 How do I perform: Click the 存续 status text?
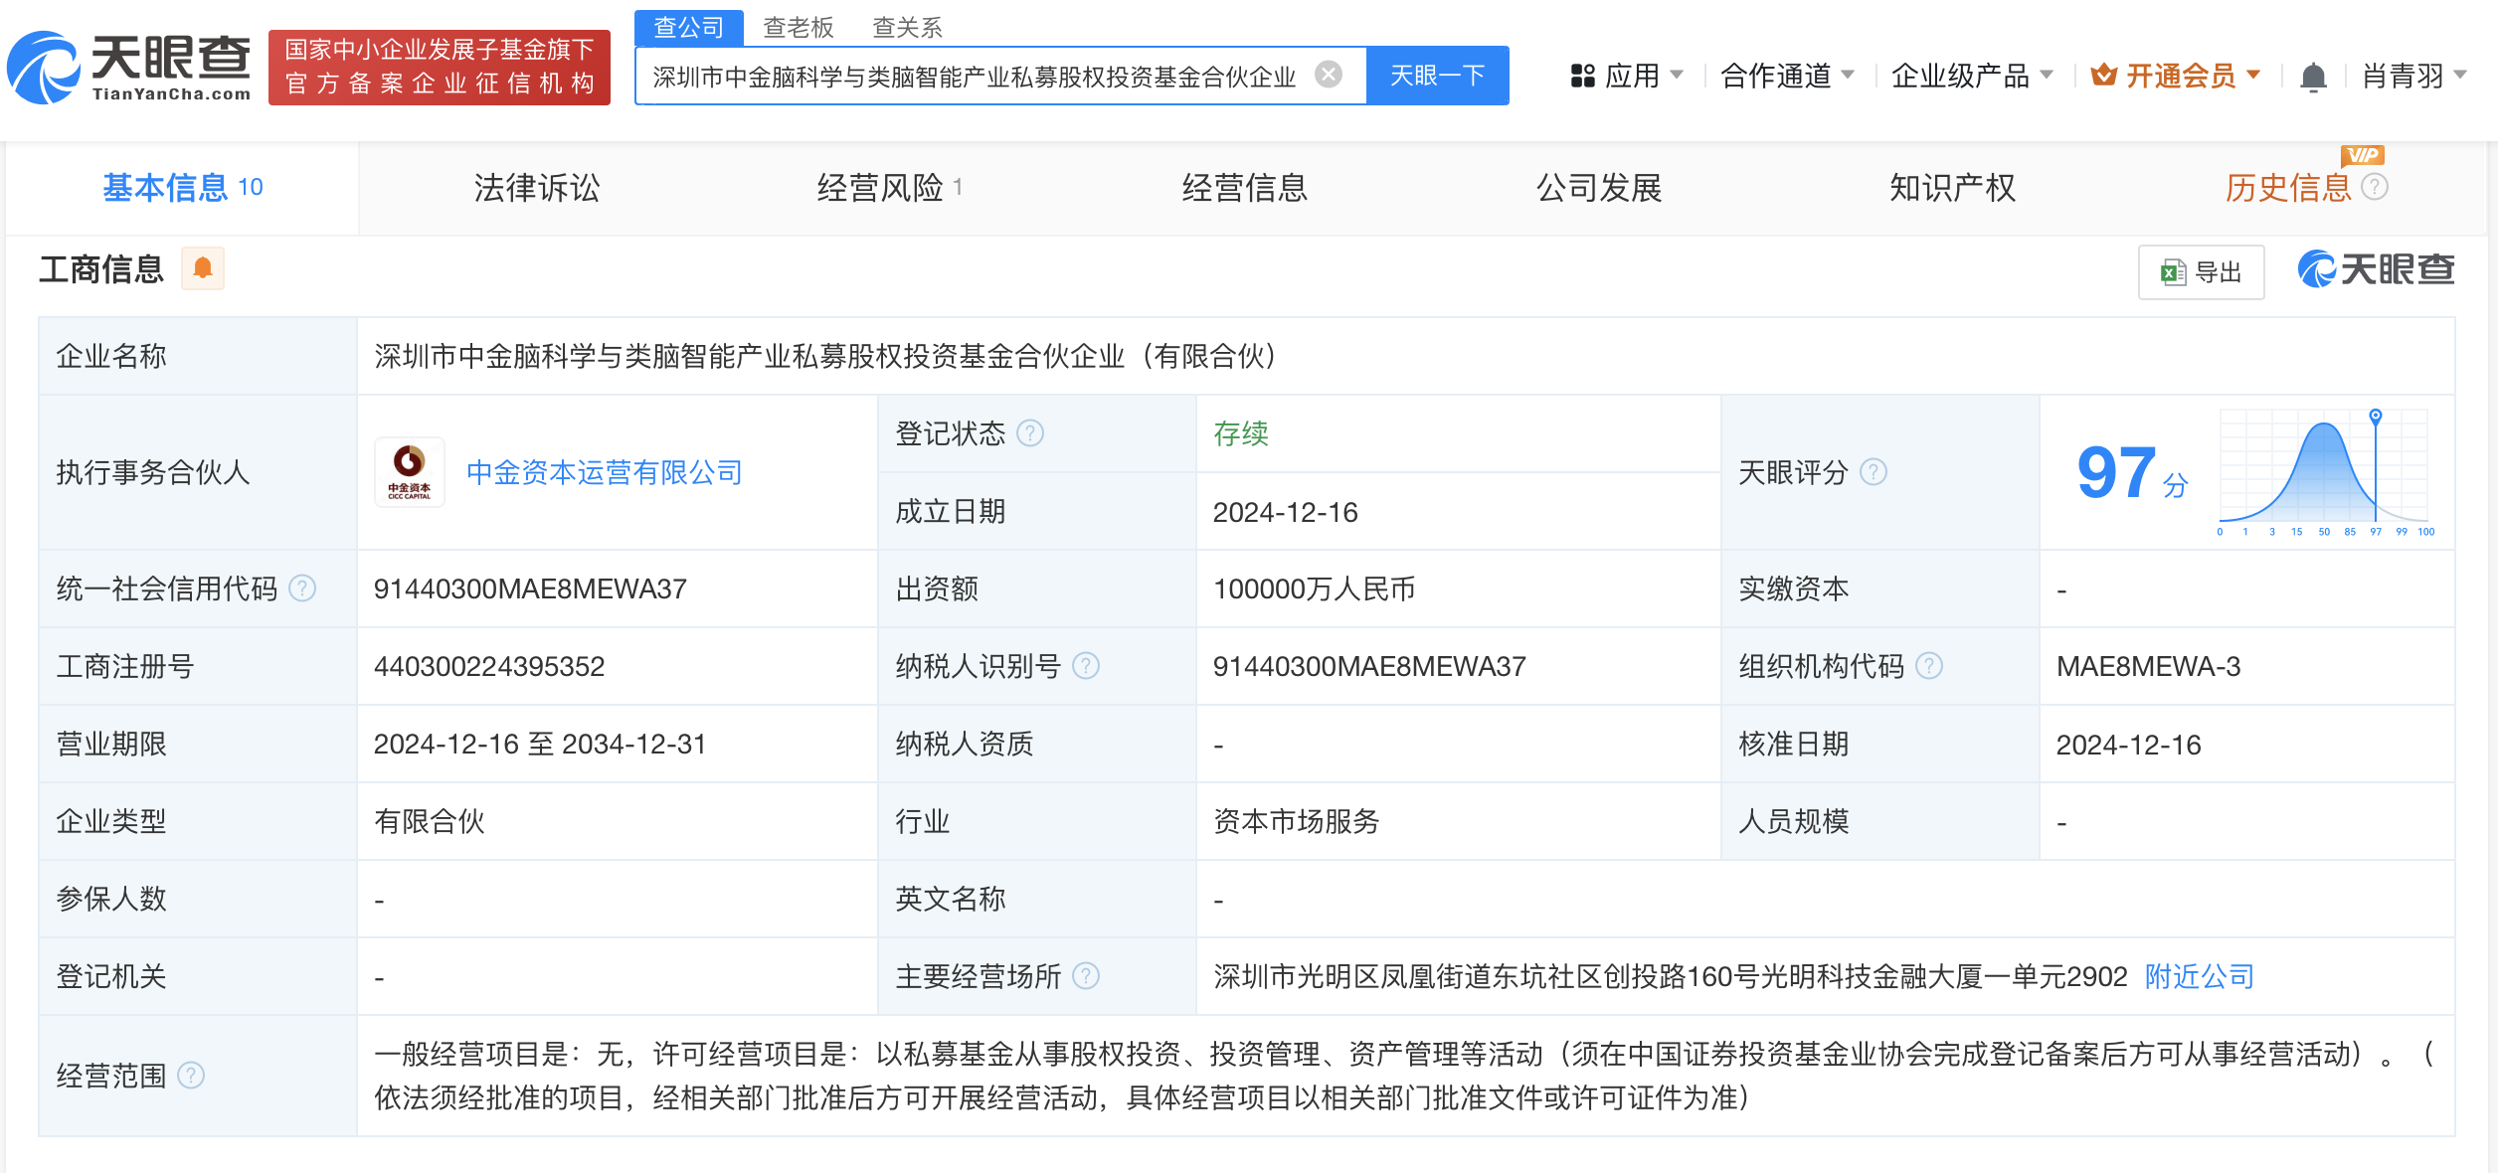[x=1241, y=433]
